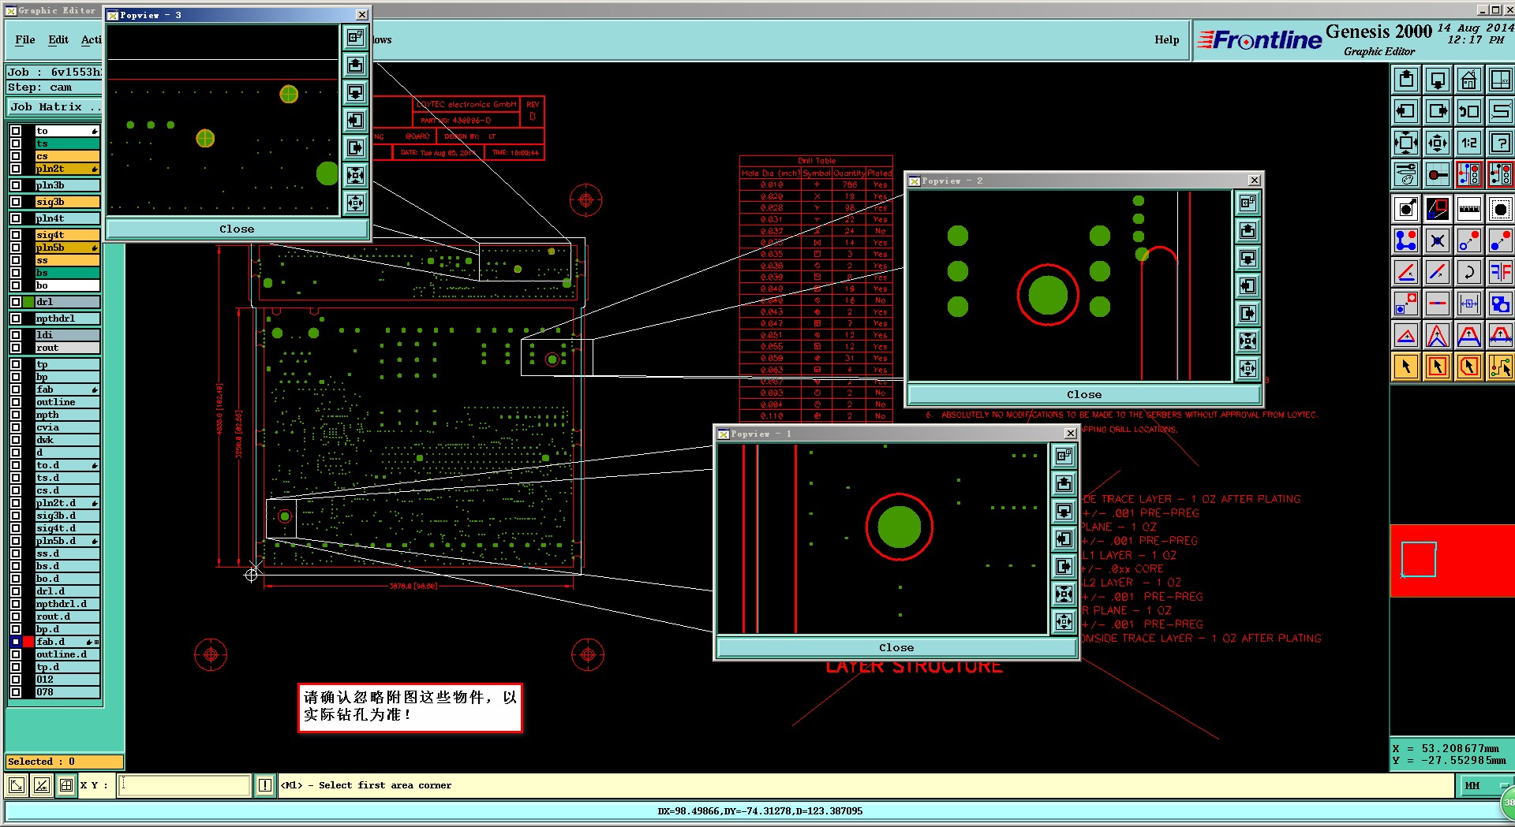
Task: Click the red overview navigation thumbnail
Action: click(1452, 561)
